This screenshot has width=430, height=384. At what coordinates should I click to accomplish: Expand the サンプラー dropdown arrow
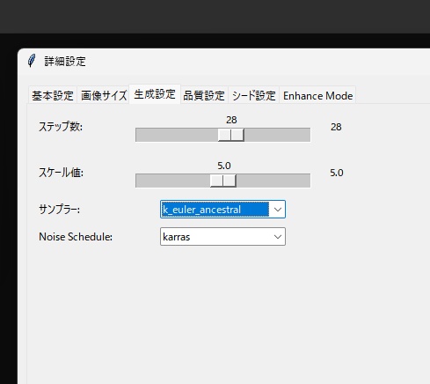(x=278, y=210)
